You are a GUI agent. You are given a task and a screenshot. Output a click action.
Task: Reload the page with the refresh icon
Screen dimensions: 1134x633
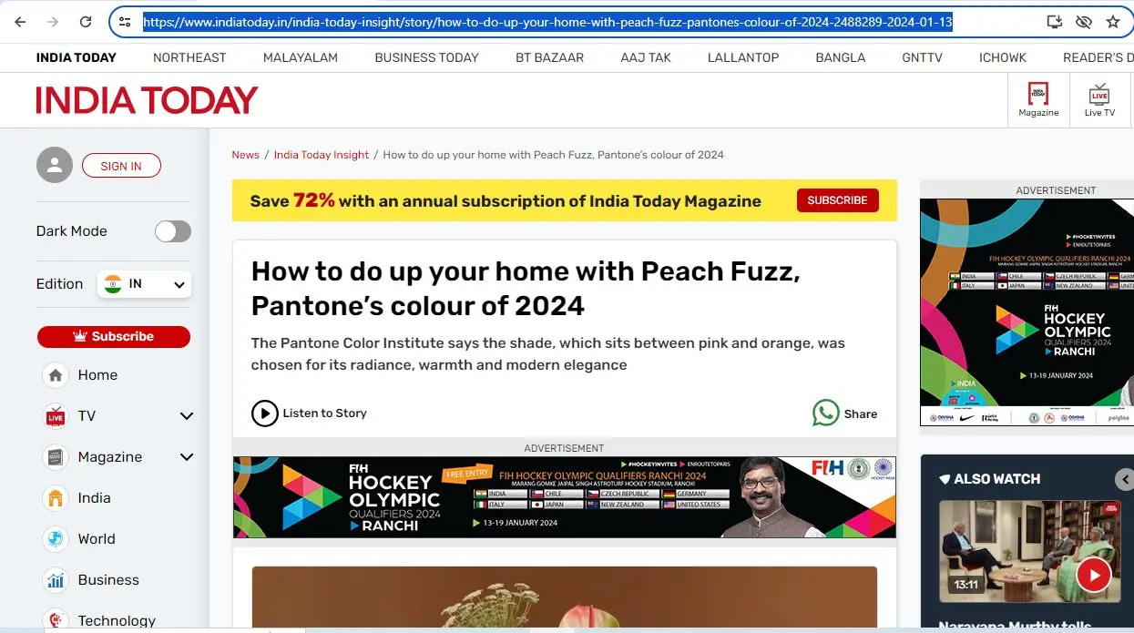pos(86,22)
